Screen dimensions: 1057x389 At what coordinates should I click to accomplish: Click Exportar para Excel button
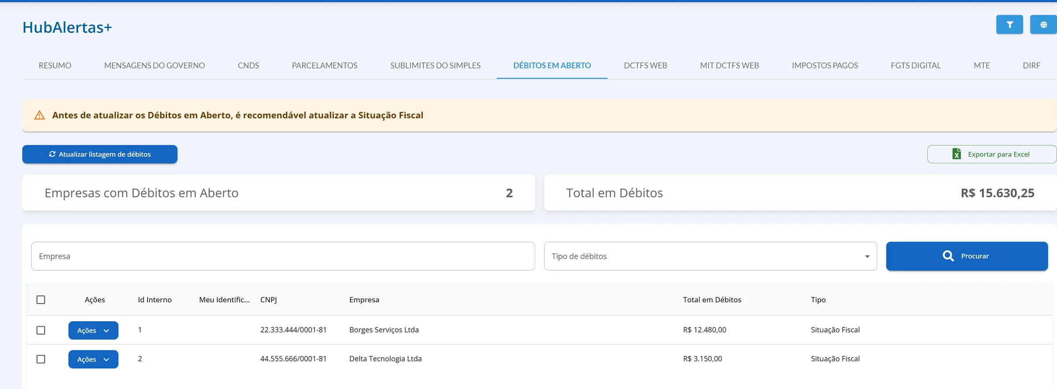[992, 154]
